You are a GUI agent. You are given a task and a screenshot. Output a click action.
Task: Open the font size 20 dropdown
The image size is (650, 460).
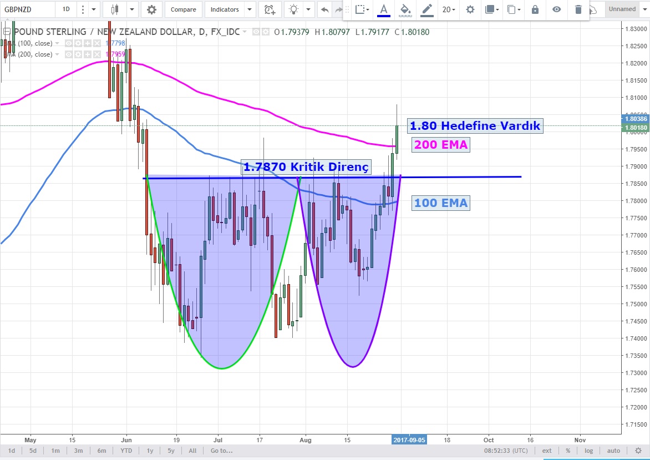pos(449,9)
